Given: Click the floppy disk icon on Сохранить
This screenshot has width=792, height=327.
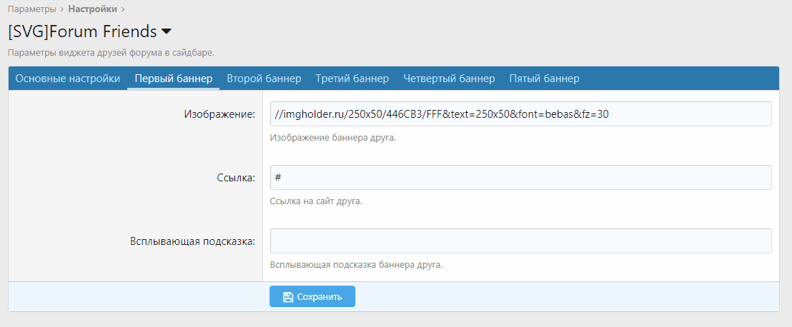Looking at the screenshot, I should point(287,297).
